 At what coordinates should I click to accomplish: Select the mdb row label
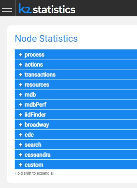30,95
